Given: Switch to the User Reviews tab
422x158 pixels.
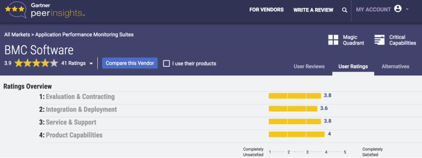Looking at the screenshot, I should tap(309, 66).
